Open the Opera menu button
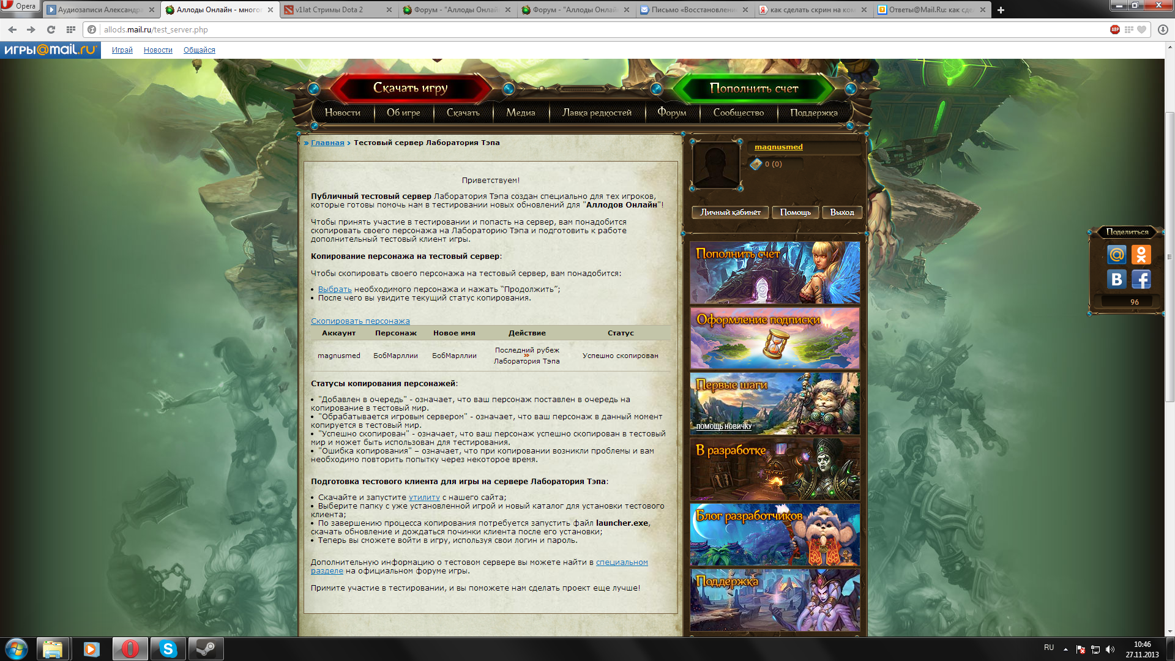 click(x=20, y=6)
